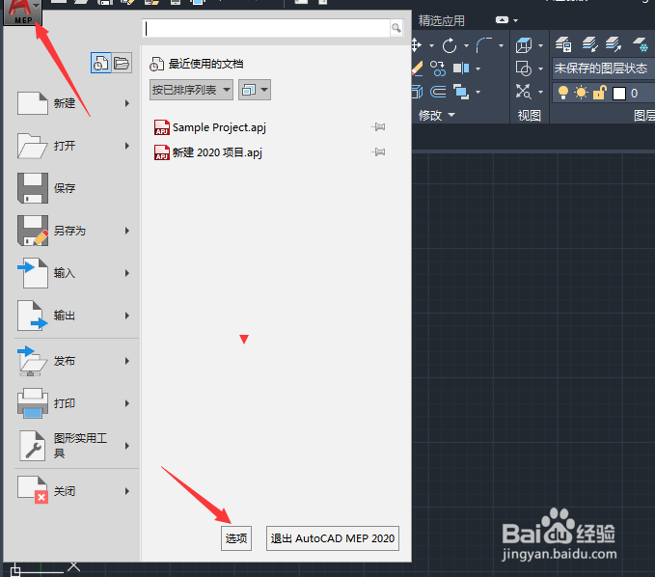Viewport: 655px width, 577px height.
Task: Select the Rotate tool icon
Action: tap(450, 45)
